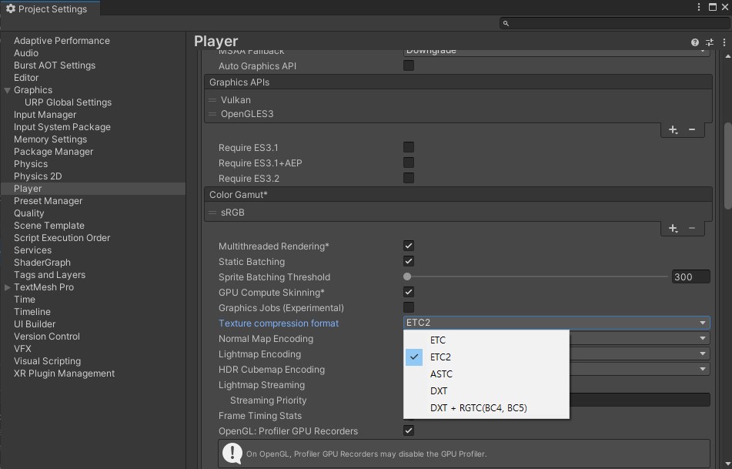Grab the Vulkan row reorder handle
Image resolution: width=732 pixels, height=469 pixels.
click(212, 100)
